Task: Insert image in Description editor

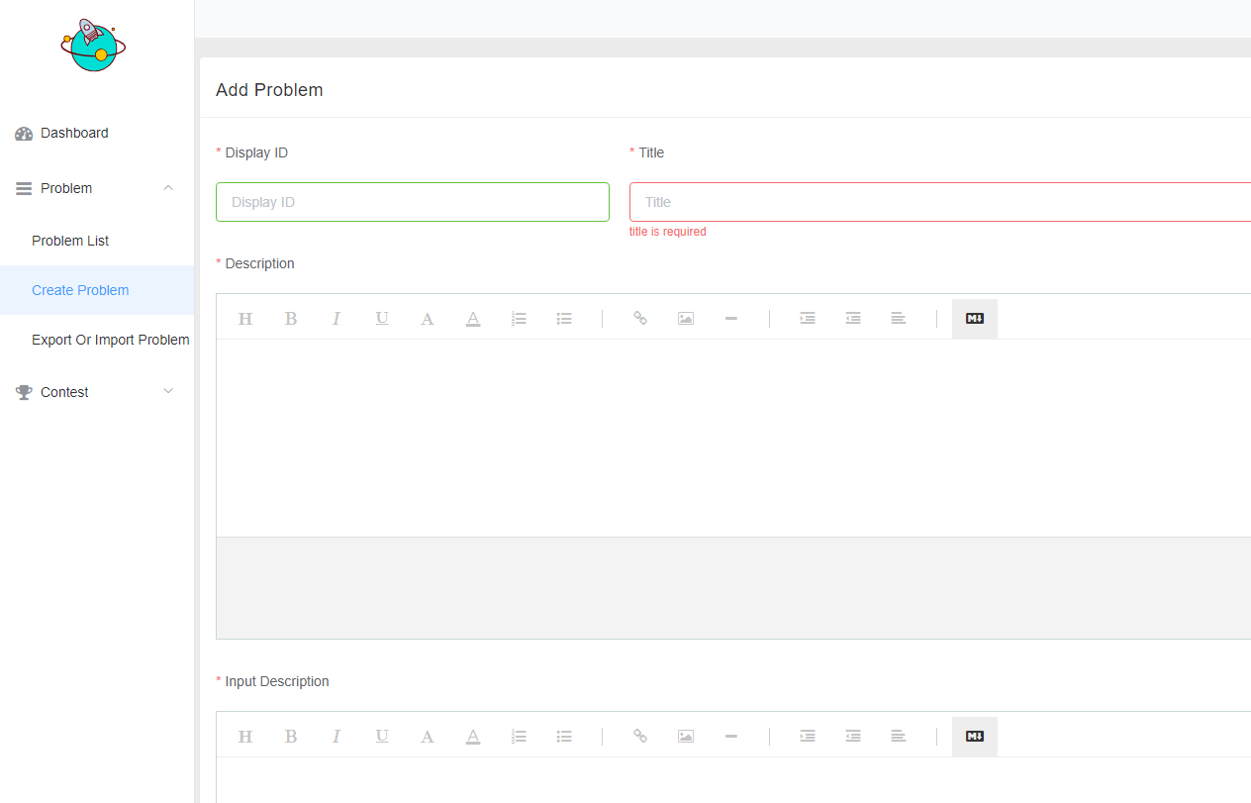Action: coord(686,319)
